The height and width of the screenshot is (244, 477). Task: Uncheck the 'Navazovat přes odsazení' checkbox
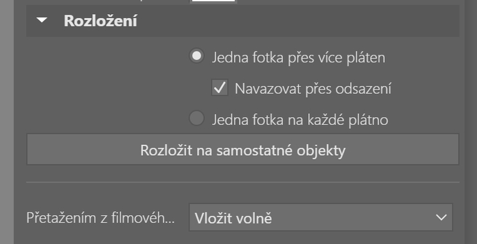220,88
